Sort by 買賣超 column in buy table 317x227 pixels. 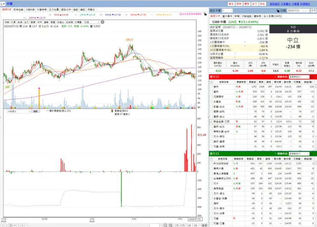pos(252,82)
